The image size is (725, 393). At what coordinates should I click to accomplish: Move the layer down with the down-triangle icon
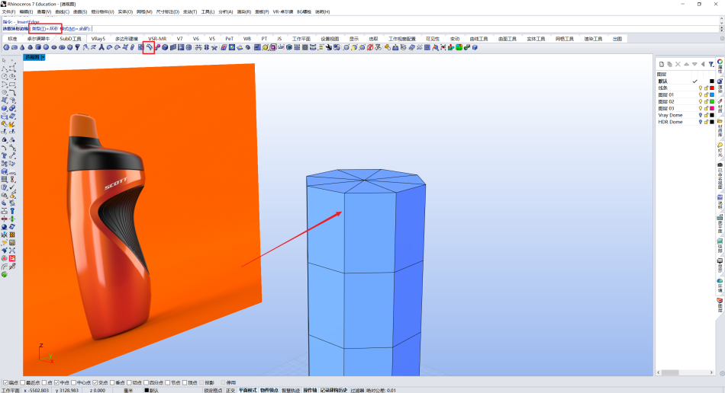click(x=694, y=65)
